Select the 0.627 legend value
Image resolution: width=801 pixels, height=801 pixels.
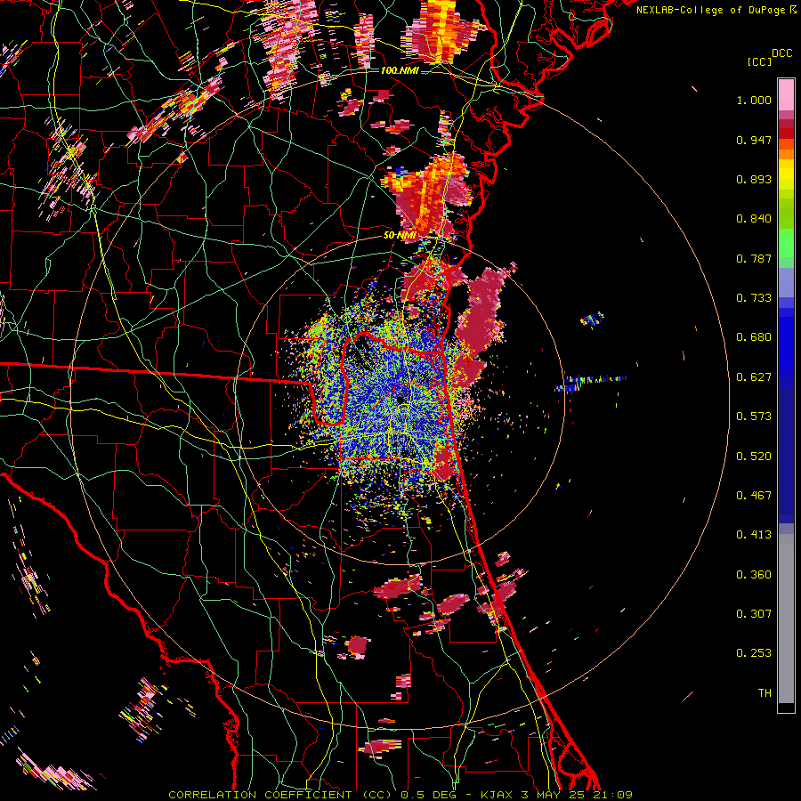[x=754, y=377]
